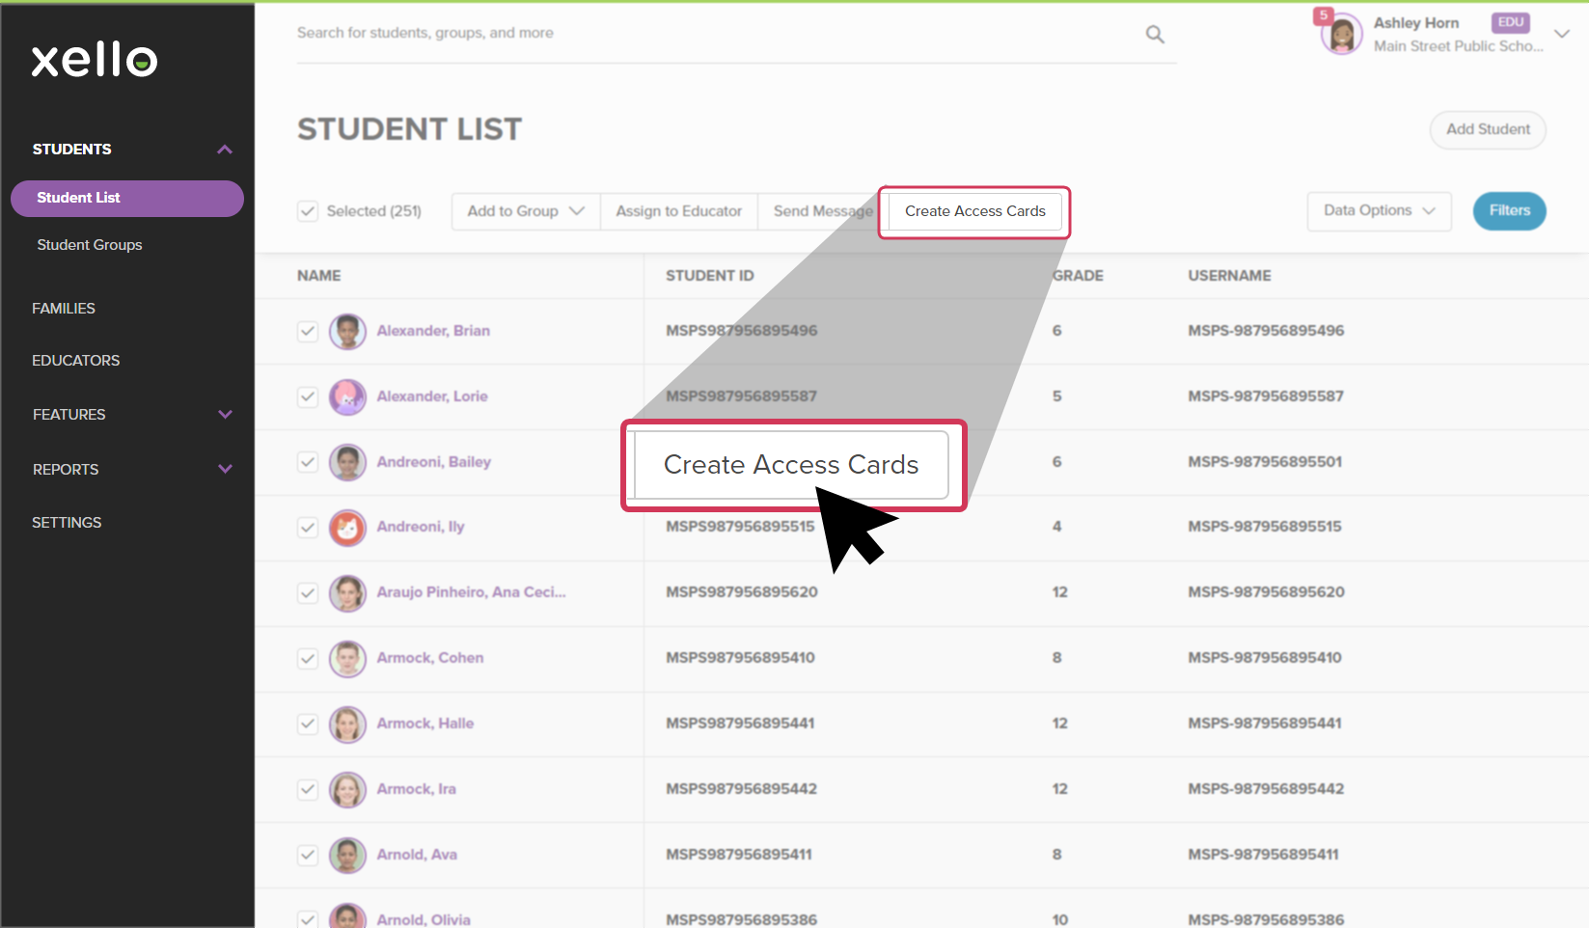Sort by the NAME column header
Image resolution: width=1589 pixels, height=928 pixels.
(x=319, y=276)
